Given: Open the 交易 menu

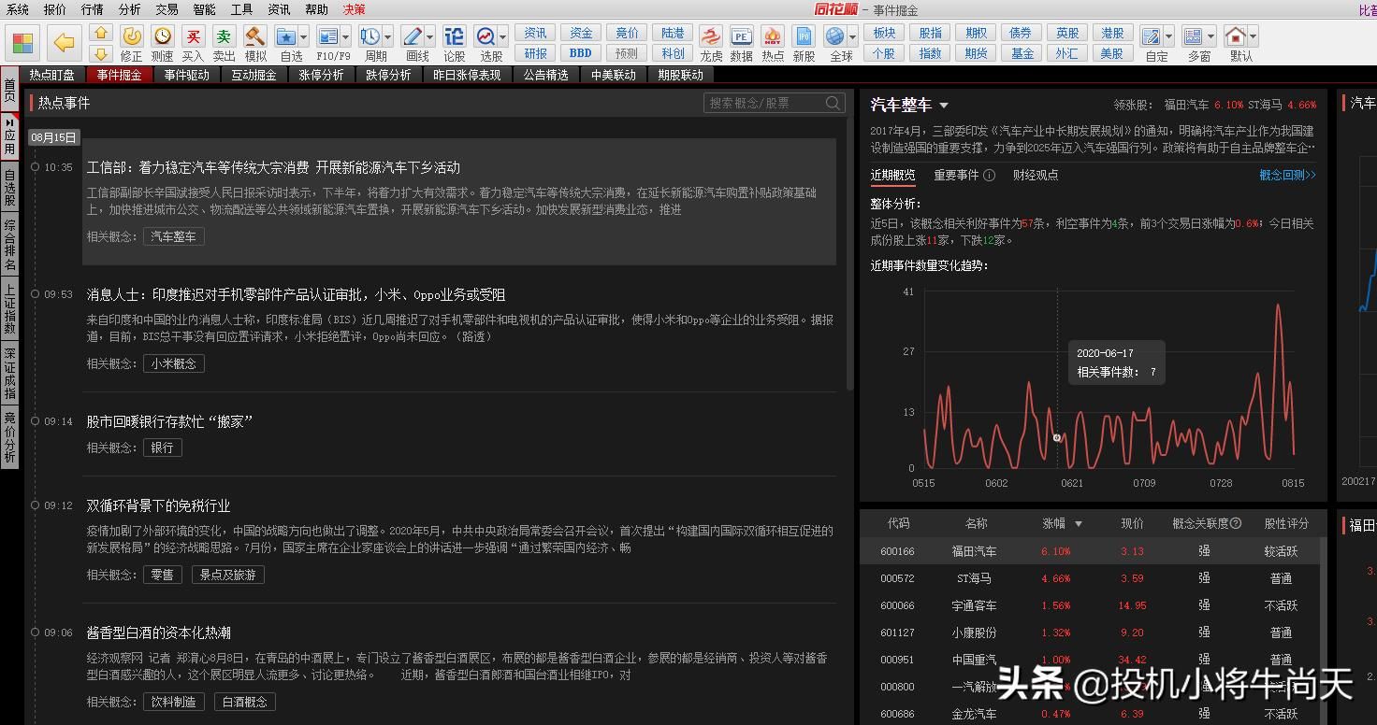Looking at the screenshot, I should pos(167,9).
